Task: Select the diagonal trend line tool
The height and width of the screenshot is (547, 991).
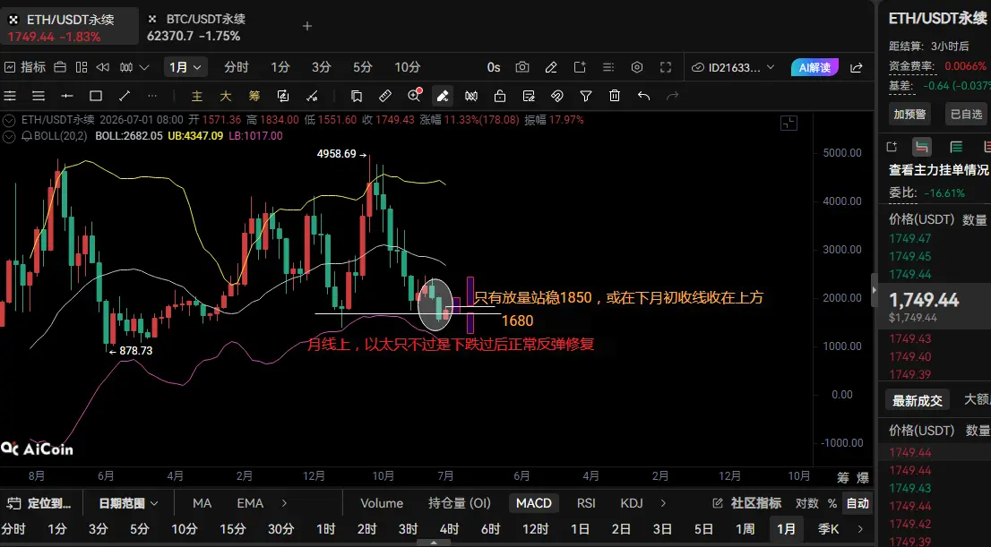Action: point(125,96)
